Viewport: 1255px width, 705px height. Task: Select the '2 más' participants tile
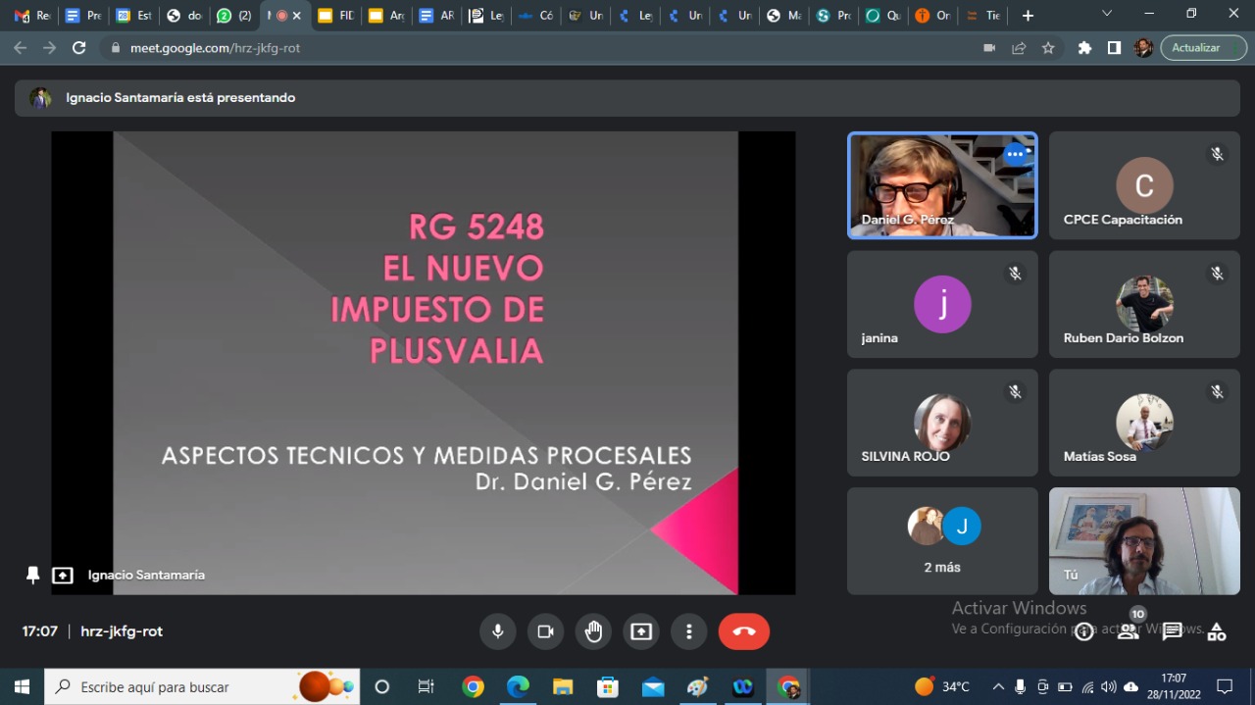[x=942, y=540]
